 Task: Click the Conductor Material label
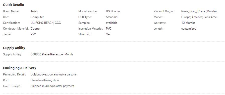tap(16, 29)
